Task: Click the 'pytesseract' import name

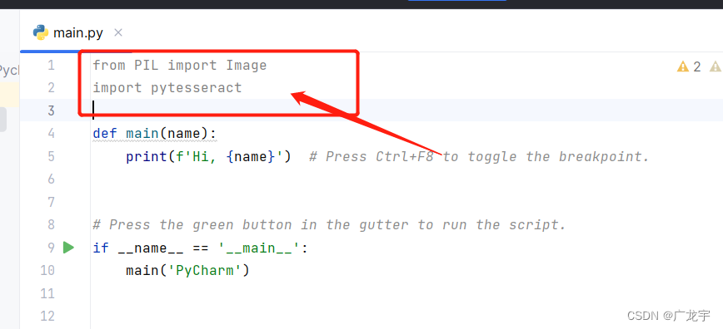Action: point(197,88)
